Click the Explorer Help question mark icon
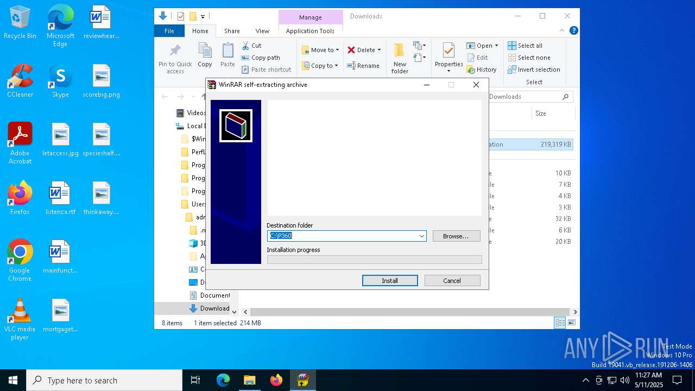 [573, 31]
